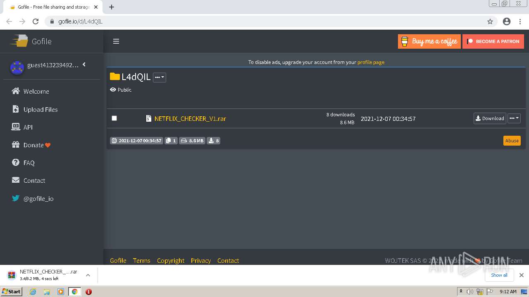Click the 8.6 MB size badge
This screenshot has height=297, width=529.
(x=192, y=141)
